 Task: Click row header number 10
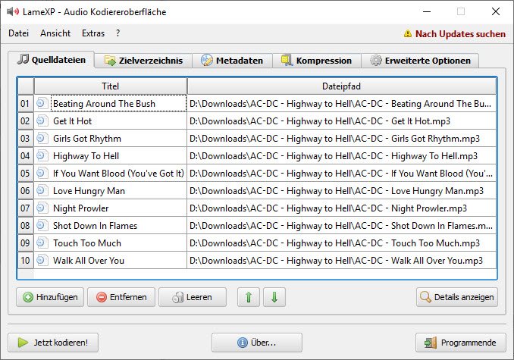click(x=26, y=261)
